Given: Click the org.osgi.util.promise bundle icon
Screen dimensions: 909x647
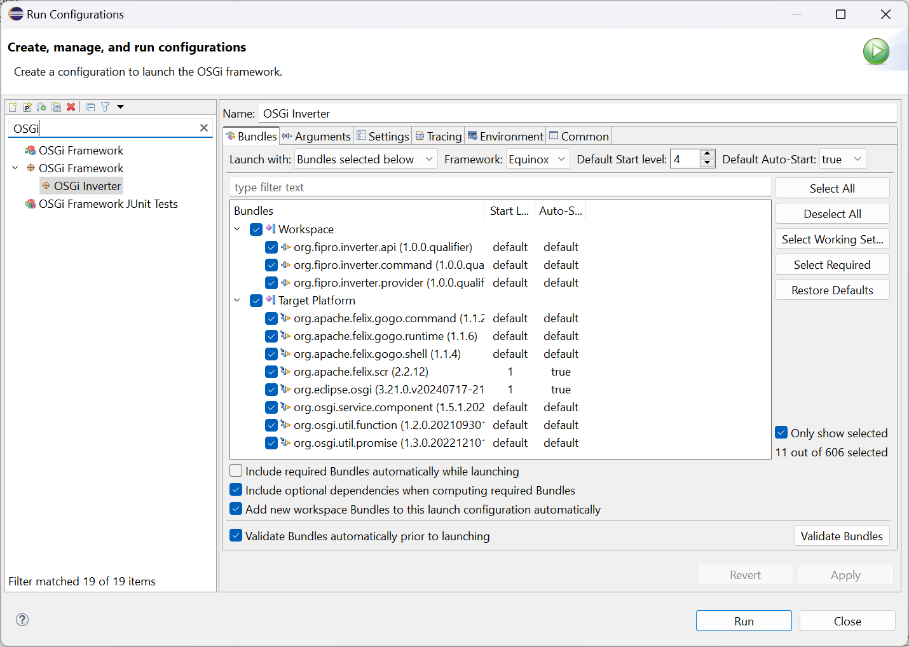Looking at the screenshot, I should [x=285, y=442].
